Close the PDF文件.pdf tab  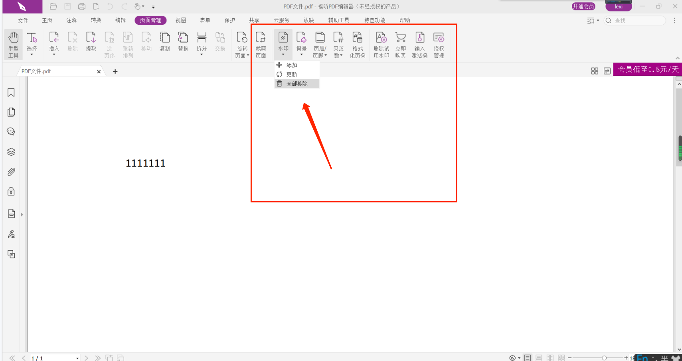(99, 71)
